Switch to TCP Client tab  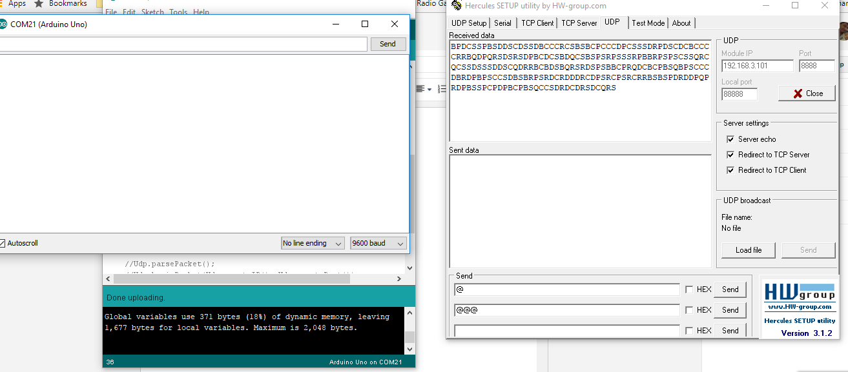(537, 23)
